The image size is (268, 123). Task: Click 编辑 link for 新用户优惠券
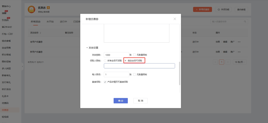(225, 52)
